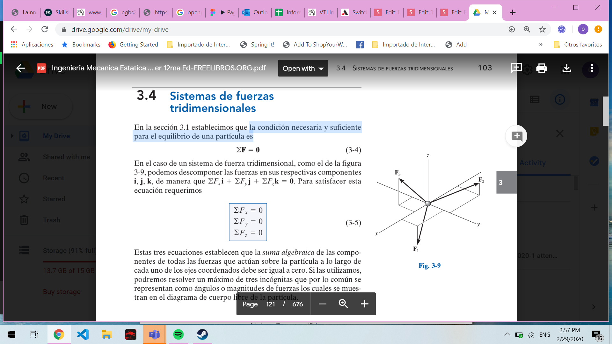
Task: Switch to the Figma browser tab
Action: point(222,12)
